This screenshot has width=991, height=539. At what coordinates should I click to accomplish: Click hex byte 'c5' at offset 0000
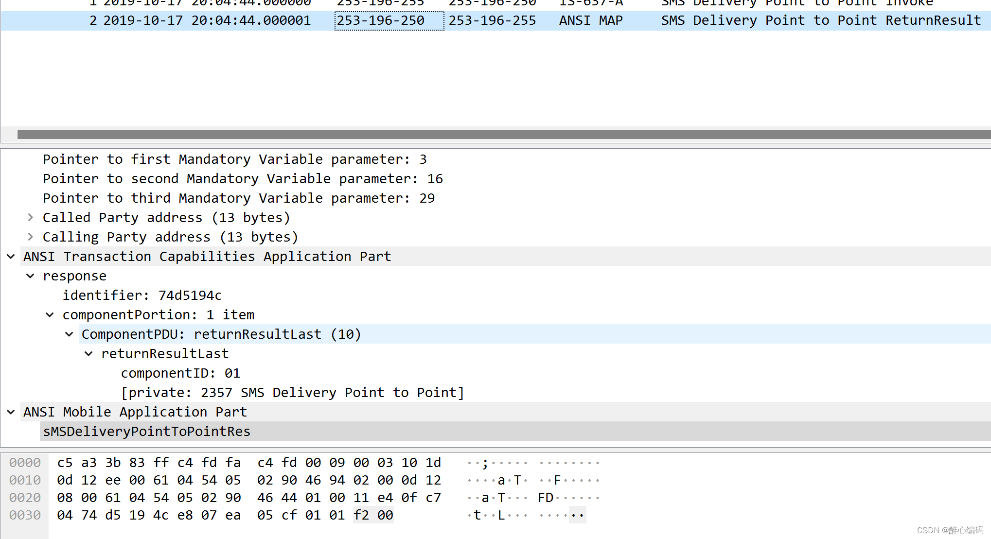tap(65, 462)
